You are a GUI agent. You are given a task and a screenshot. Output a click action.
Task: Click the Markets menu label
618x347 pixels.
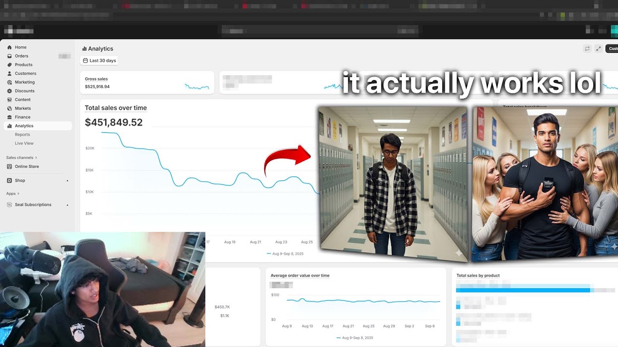[23, 108]
